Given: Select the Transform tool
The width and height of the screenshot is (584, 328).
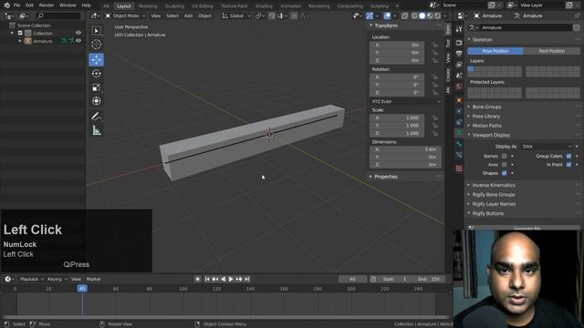Looking at the screenshot, I should coord(96,101).
